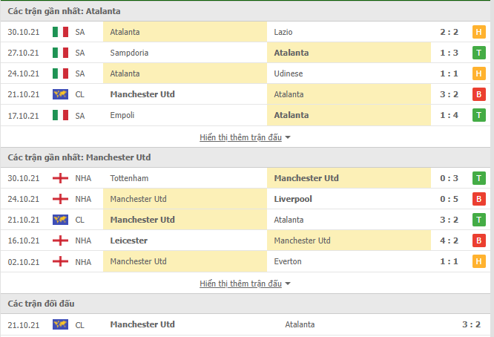Click the Champions League icon on 21.10.21 Atalanta section row
494x337 pixels.
click(x=60, y=94)
